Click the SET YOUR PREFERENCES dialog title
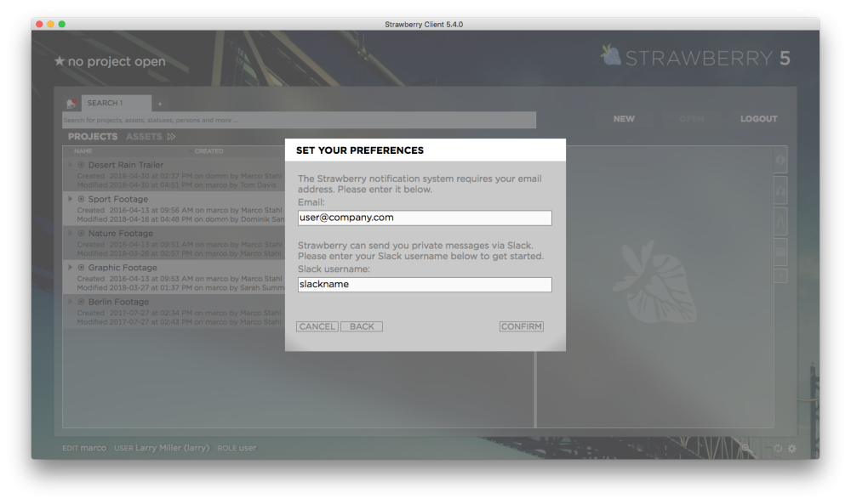This screenshot has height=504, width=851. [x=360, y=150]
